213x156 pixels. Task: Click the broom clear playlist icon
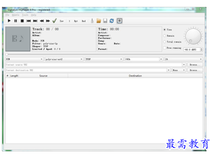click(92, 21)
